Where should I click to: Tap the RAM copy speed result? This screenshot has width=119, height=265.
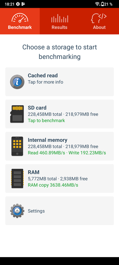53,185
